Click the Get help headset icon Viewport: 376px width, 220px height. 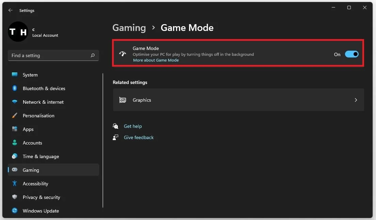click(115, 126)
